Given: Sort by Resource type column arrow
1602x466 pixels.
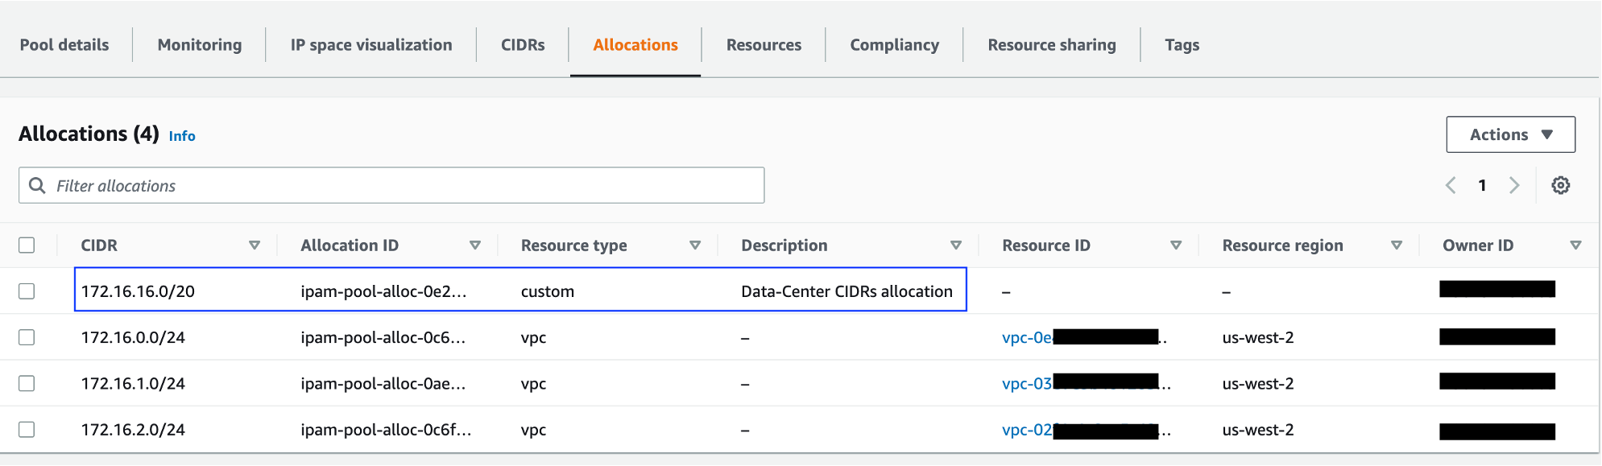Looking at the screenshot, I should [695, 245].
